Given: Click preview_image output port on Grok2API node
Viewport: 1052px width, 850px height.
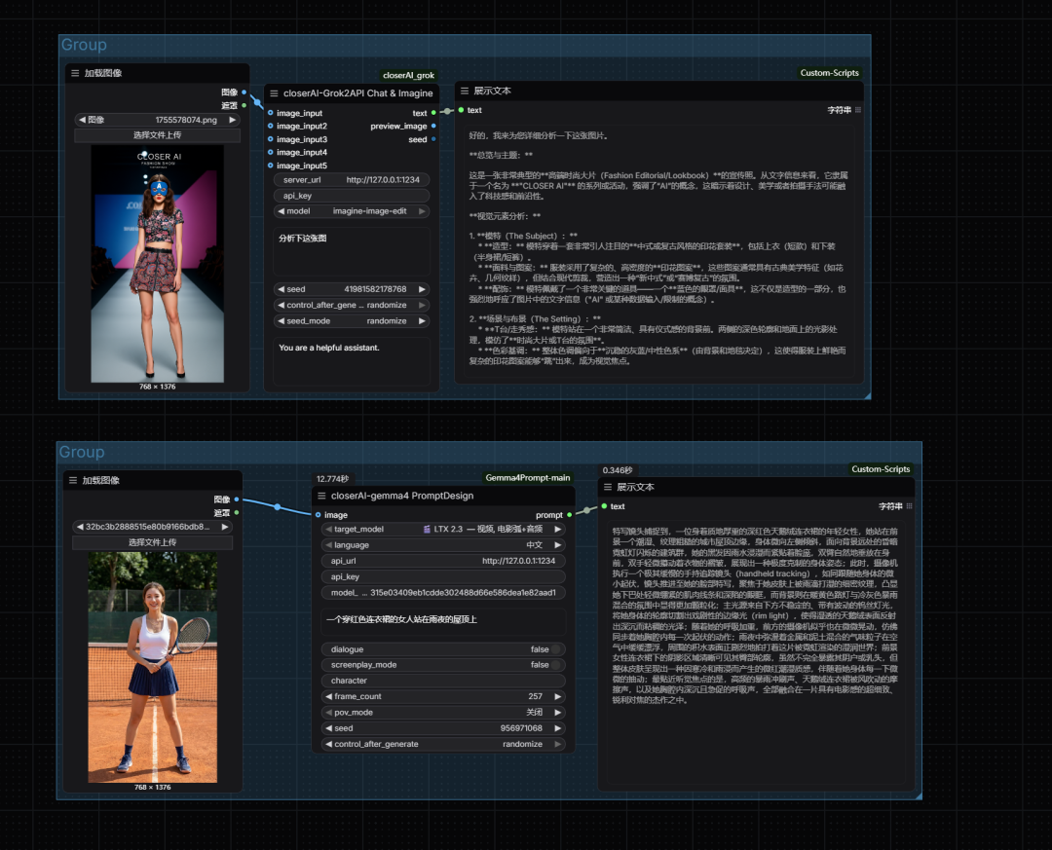Looking at the screenshot, I should pos(433,126).
